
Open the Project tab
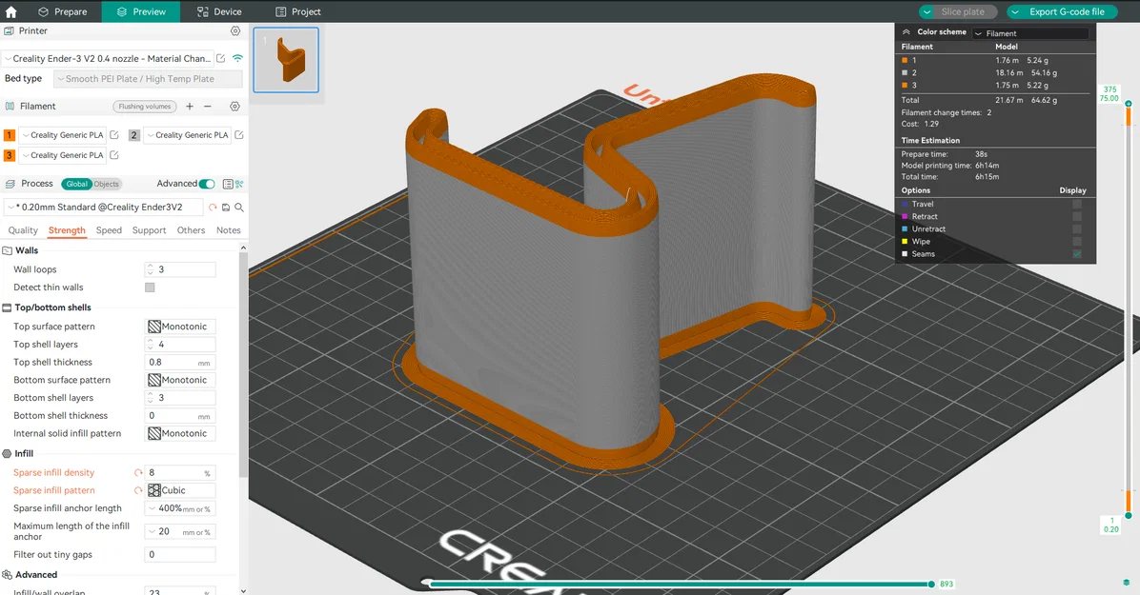click(298, 11)
